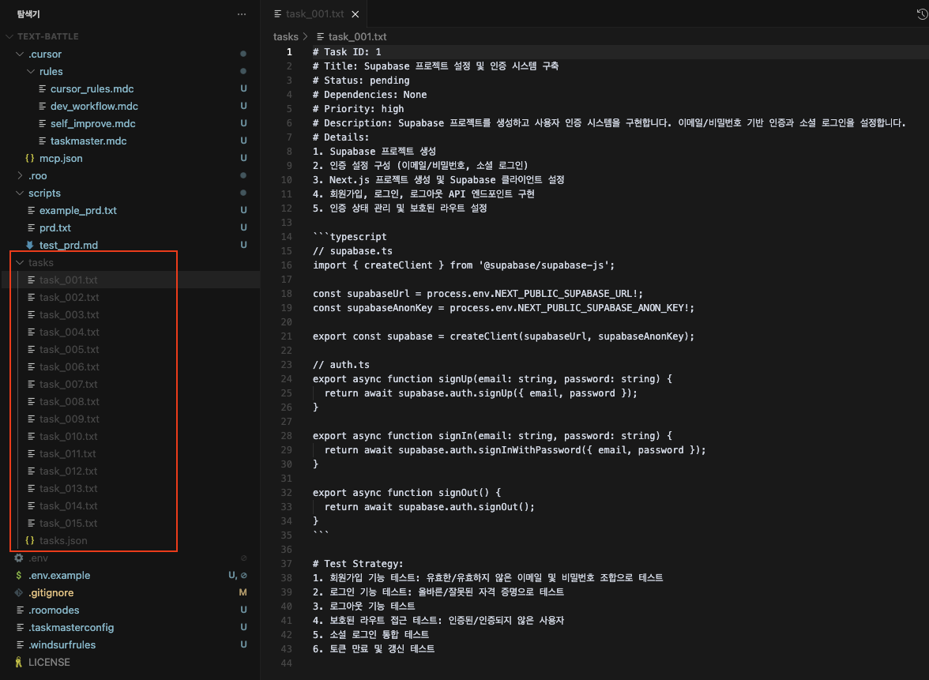
Task: Open .windsurfrules file
Action: [x=62, y=644]
